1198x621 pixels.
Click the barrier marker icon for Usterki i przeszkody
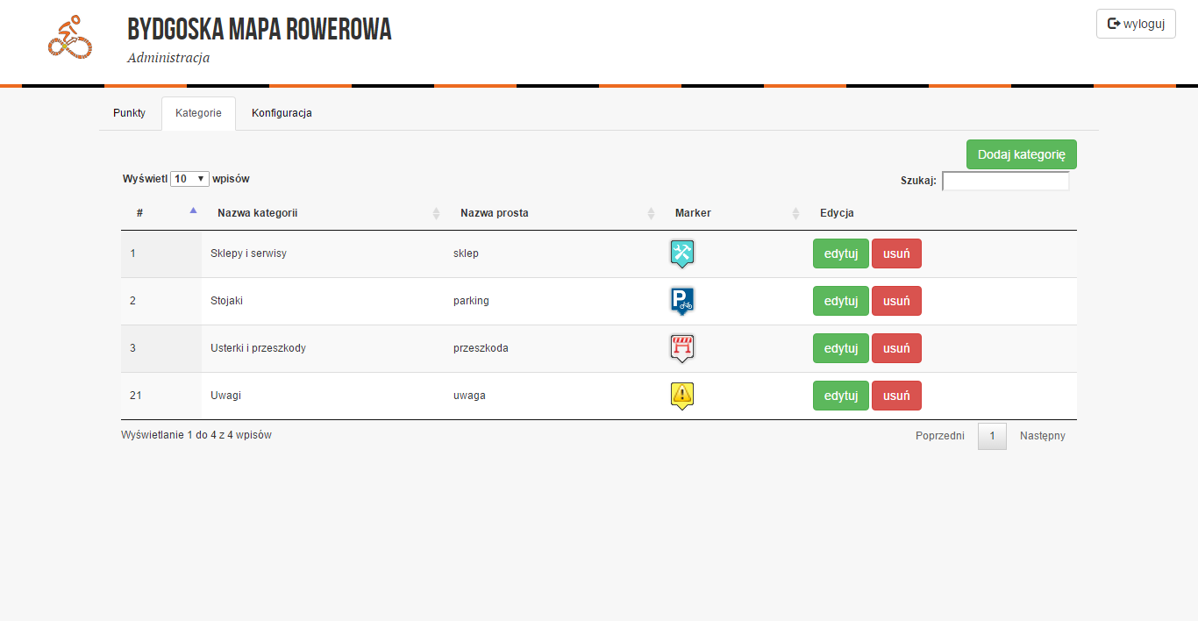tap(682, 348)
